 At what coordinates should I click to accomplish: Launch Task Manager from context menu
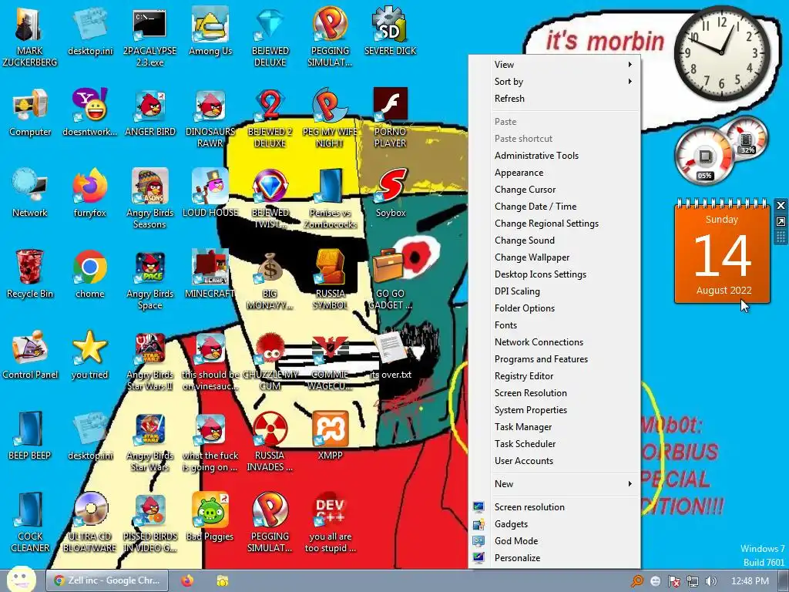coord(555,427)
